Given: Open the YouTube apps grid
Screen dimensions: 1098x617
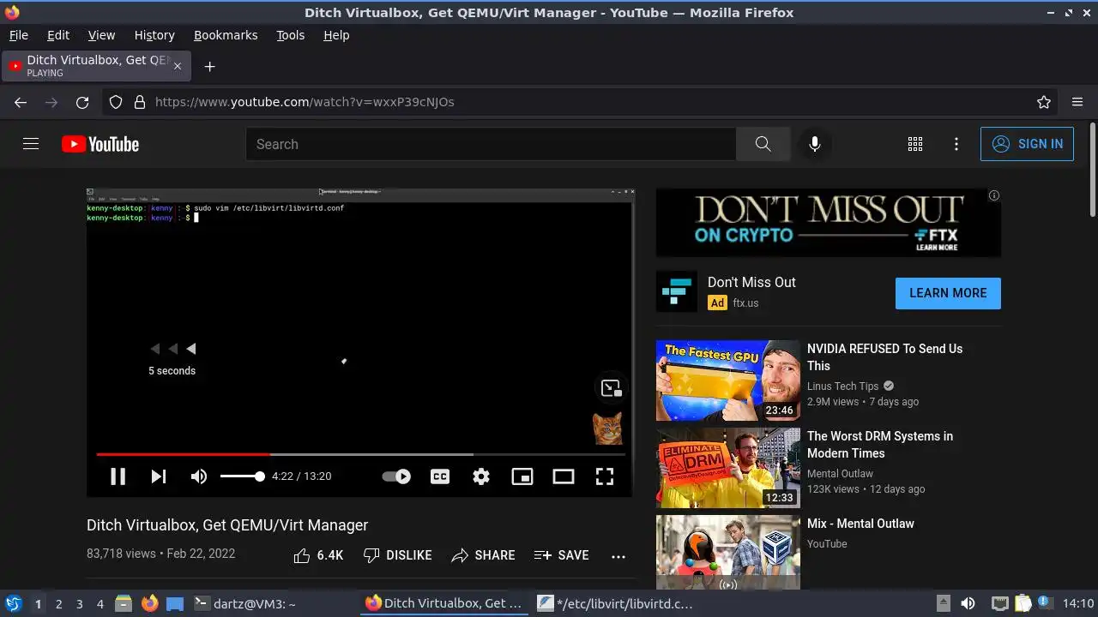Looking at the screenshot, I should coord(915,144).
